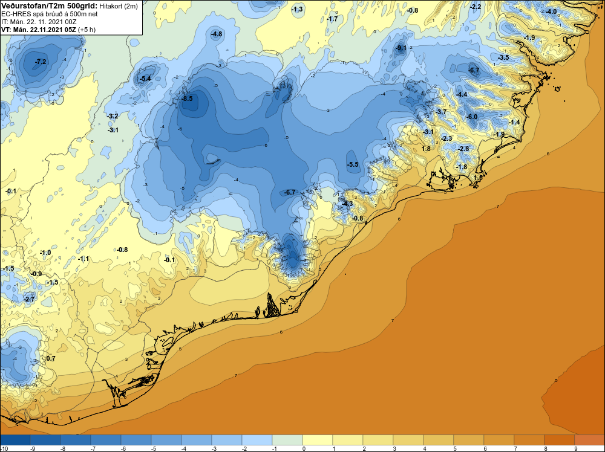Pick legend swatch between -5 and -4
The image size is (605, 452).
coord(166,440)
